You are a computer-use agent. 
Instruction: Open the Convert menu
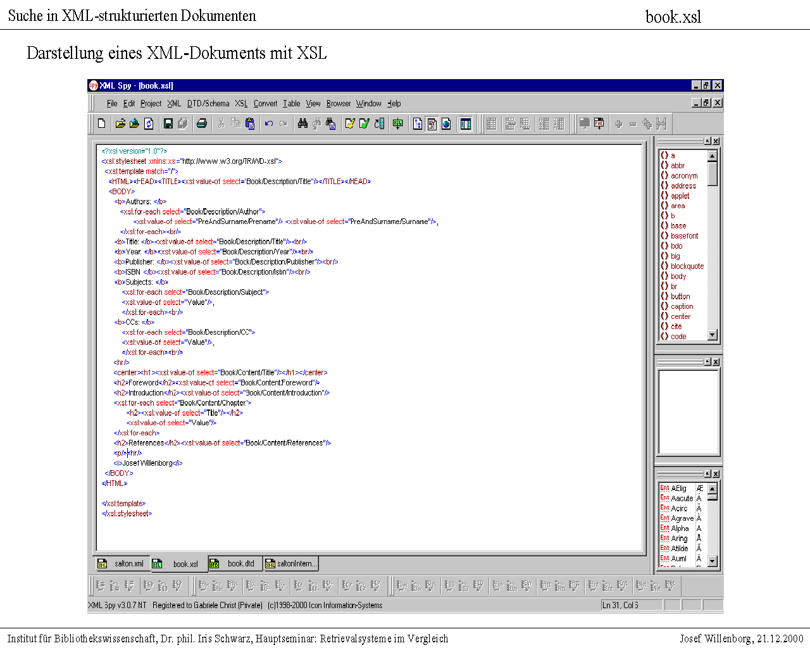(265, 104)
